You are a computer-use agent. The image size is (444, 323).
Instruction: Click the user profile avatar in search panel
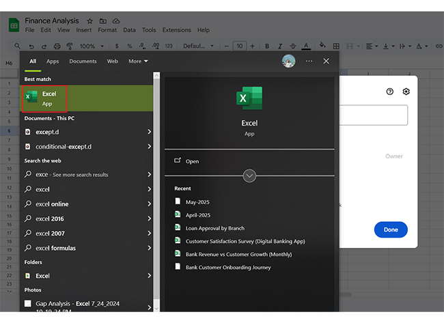point(288,61)
